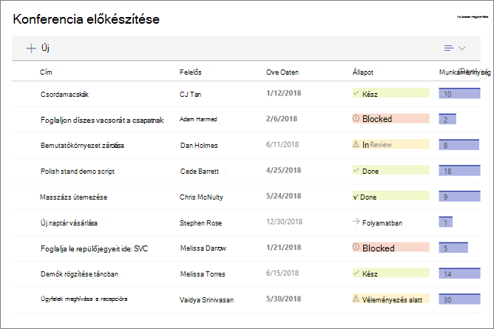Sort by the Cím column header
The width and height of the screenshot is (494, 329).
46,72
